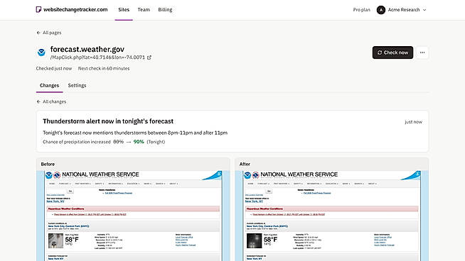Image resolution: width=465 pixels, height=261 pixels.
Task: Click the After panel label
Action: (x=245, y=164)
